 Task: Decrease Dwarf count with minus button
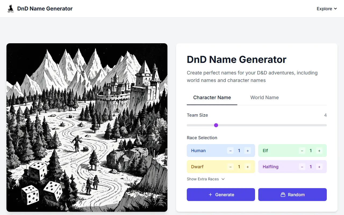click(230, 167)
